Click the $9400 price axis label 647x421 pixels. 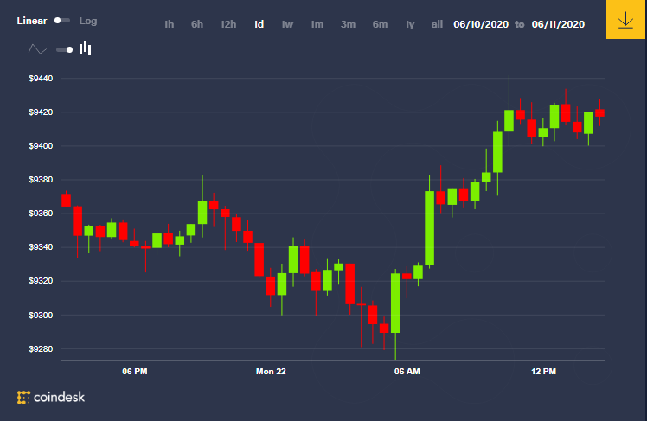(x=41, y=146)
